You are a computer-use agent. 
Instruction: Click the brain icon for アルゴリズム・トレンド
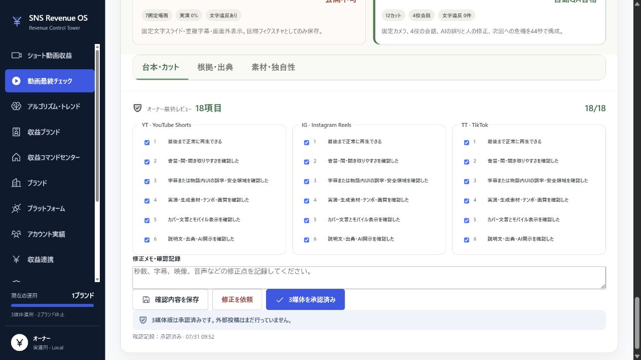[x=16, y=106]
